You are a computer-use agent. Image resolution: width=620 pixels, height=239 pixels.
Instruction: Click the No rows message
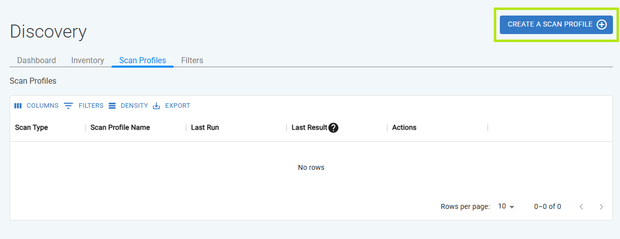(311, 167)
